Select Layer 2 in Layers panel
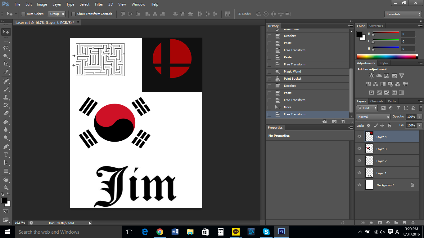424x238 pixels. click(x=387, y=161)
